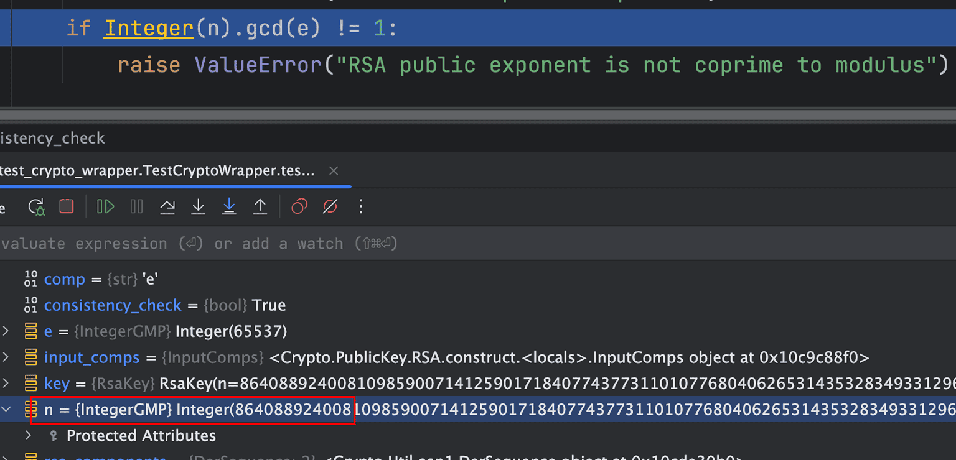Click the evaluate expression field
The image size is (956, 460).
[187, 243]
